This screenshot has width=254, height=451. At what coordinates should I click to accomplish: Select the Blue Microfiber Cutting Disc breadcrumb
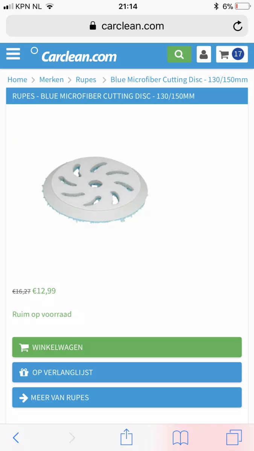pos(179,80)
